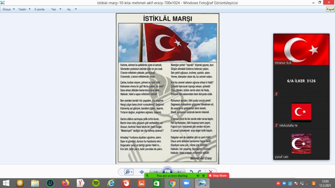Click the İstiklâl Marşı poster image
Screen dimensions: 335x188
point(167,88)
